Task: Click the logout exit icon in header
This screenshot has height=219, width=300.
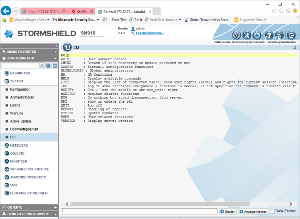Action: coord(292,35)
